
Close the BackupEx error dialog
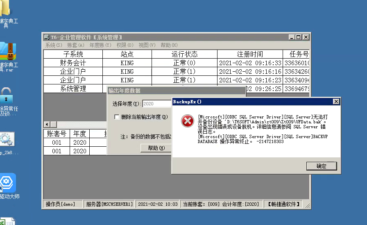[x=336, y=101]
